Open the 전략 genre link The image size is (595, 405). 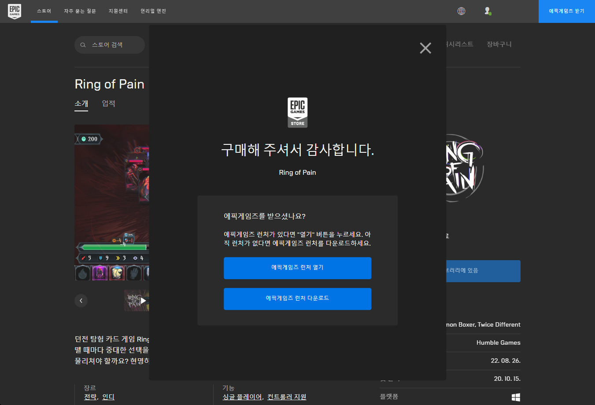pos(90,397)
